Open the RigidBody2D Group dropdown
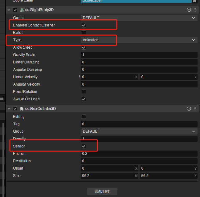This screenshot has height=197, width=200. (139, 18)
